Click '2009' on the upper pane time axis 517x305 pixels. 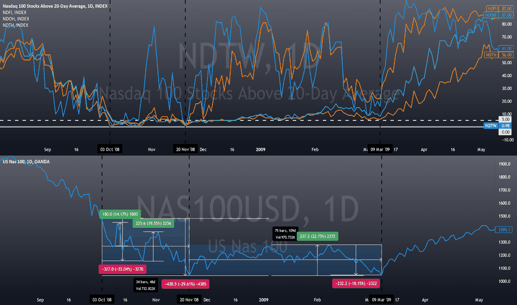point(261,150)
